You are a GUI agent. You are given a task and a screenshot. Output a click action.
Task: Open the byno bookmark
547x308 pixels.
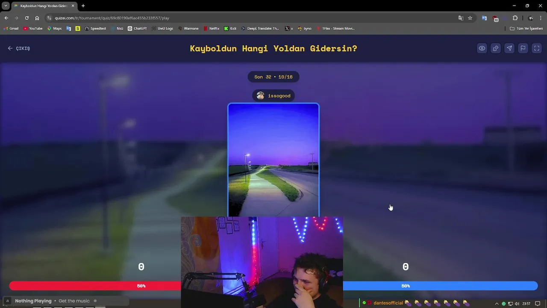[304, 29]
